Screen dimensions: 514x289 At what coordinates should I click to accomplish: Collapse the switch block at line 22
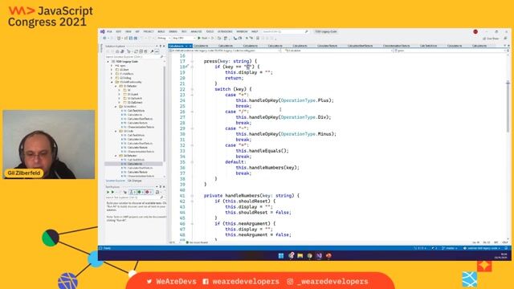coord(192,89)
